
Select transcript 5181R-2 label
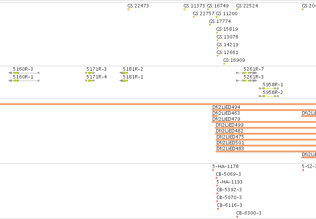point(133,69)
